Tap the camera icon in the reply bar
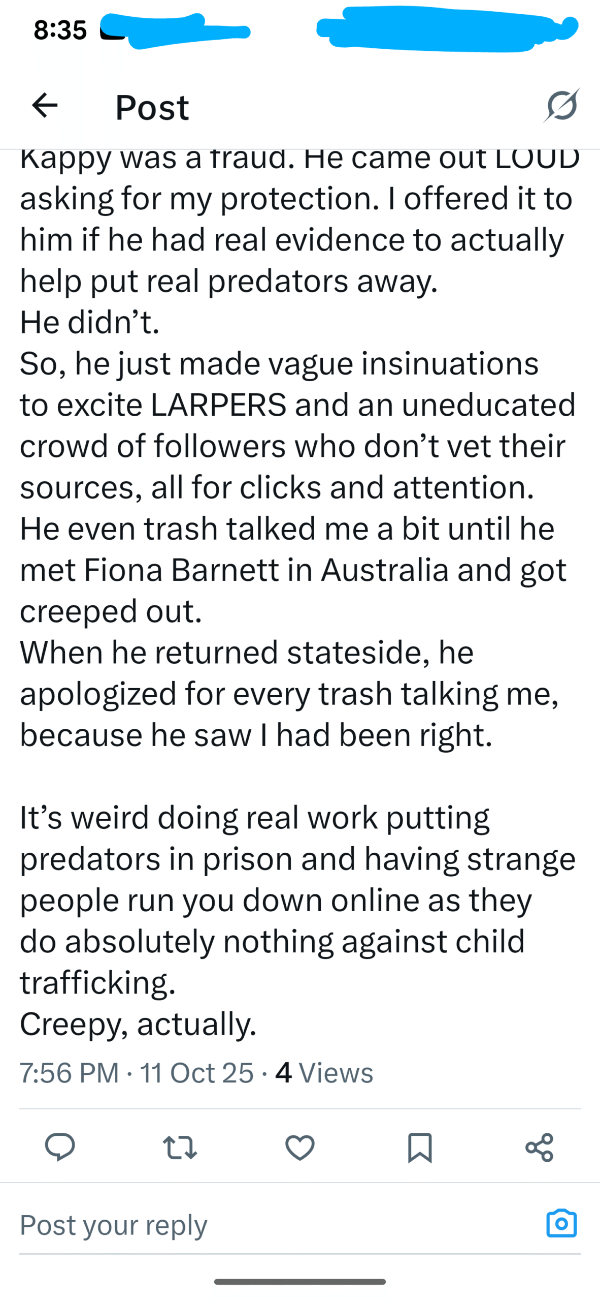The image size is (600, 1301). click(561, 1223)
